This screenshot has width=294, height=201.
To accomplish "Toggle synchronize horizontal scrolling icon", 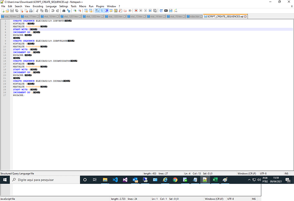I will [91, 11].
